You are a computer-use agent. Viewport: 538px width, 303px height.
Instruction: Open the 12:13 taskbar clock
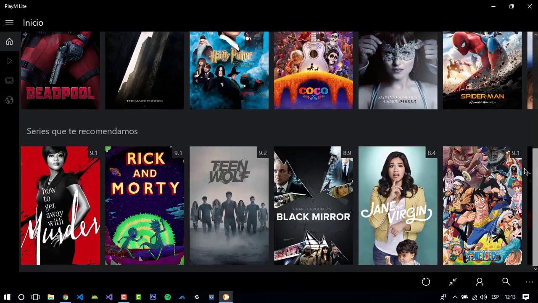[510, 297]
